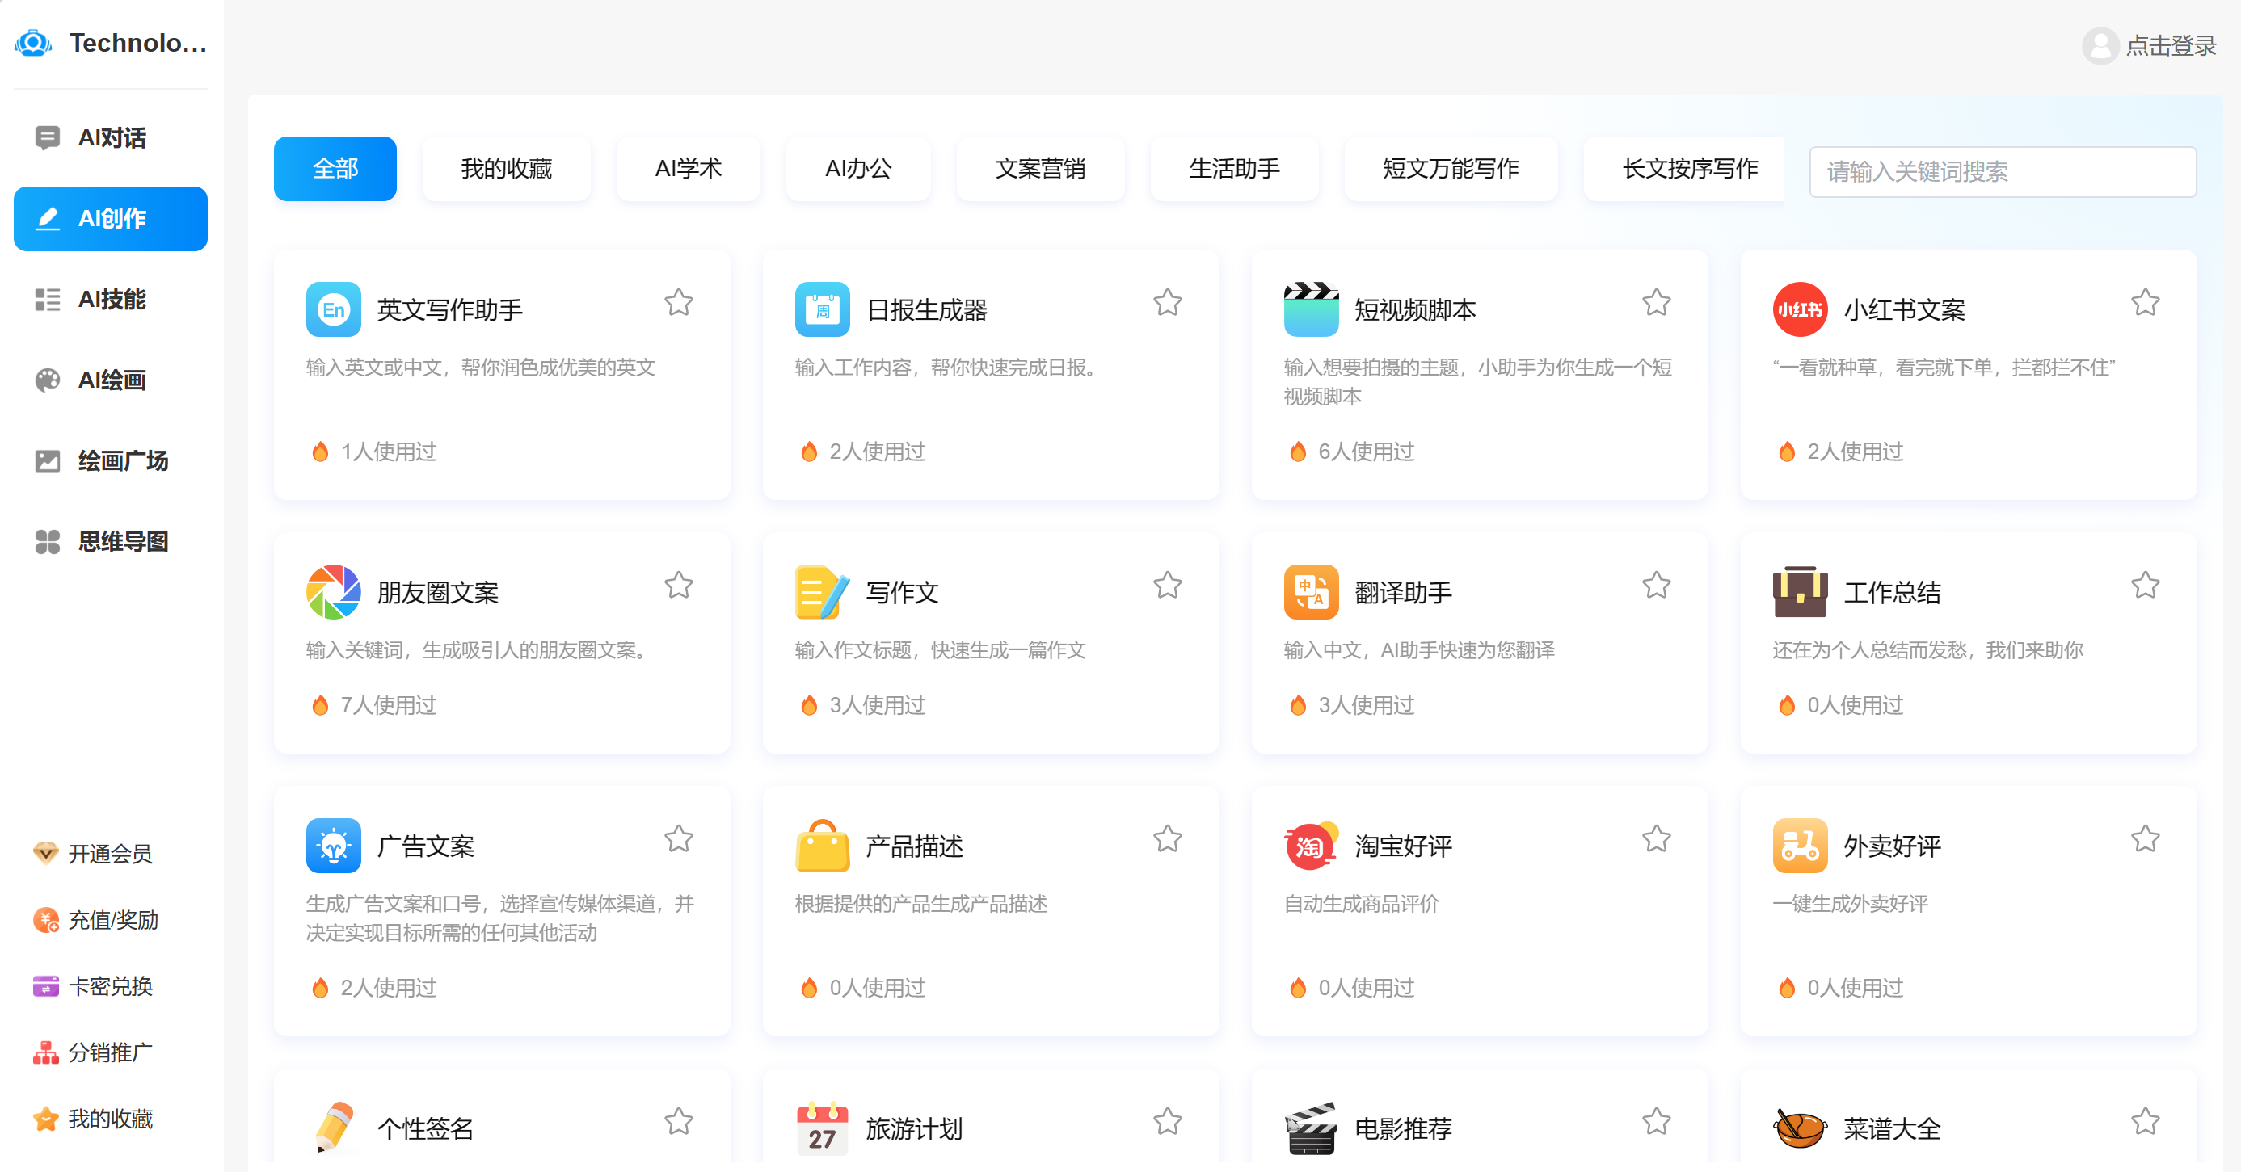Click the network icon beside 分销推广
2241x1172 pixels.
(x=45, y=1052)
